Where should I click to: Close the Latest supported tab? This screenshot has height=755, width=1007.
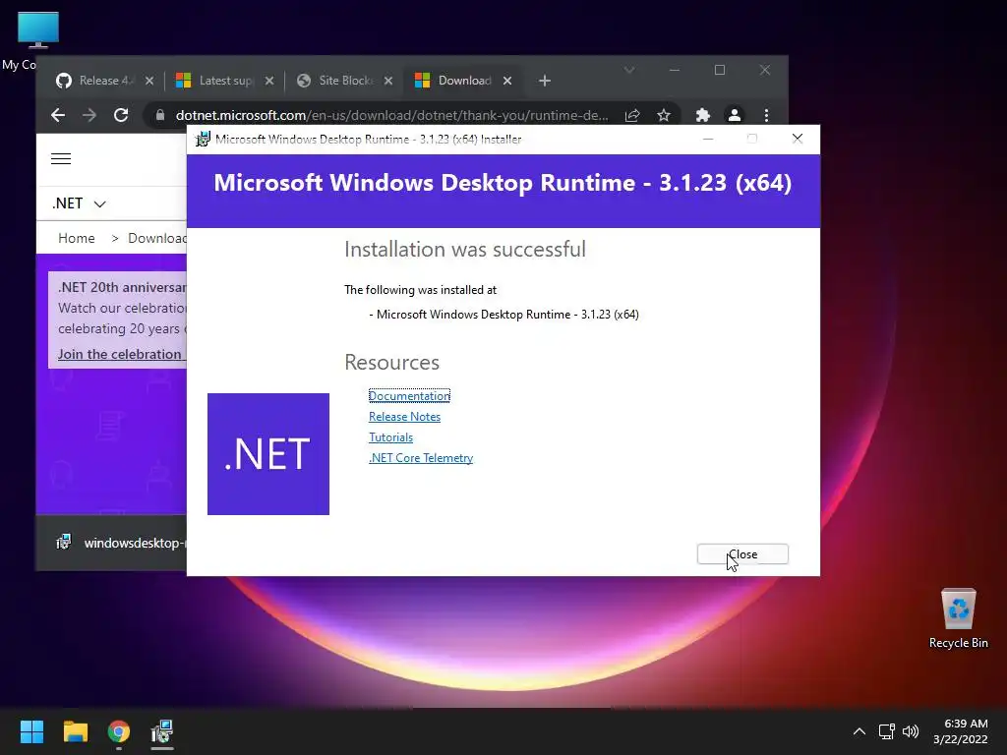269,81
